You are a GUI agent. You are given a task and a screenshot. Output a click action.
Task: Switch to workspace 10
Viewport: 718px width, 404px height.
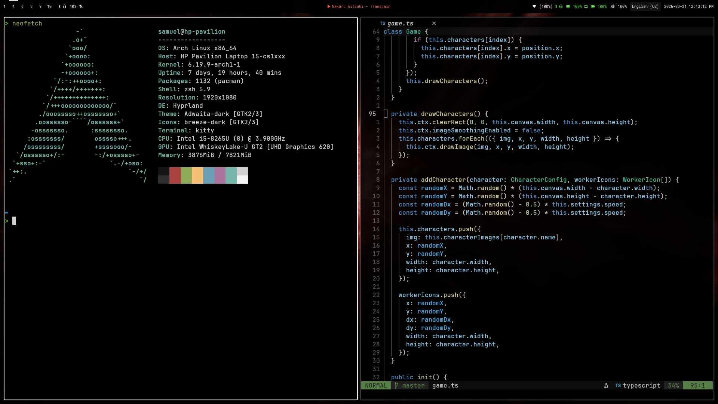(49, 6)
